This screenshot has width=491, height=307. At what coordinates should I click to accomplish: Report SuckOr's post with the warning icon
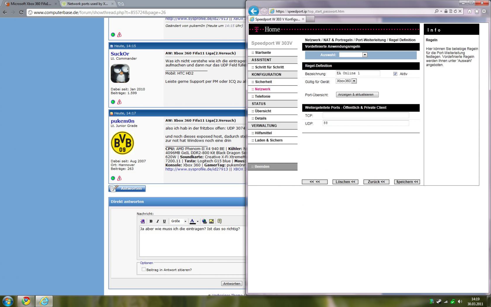119,102
